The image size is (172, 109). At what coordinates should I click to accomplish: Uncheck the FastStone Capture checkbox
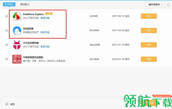(x=7, y=16)
